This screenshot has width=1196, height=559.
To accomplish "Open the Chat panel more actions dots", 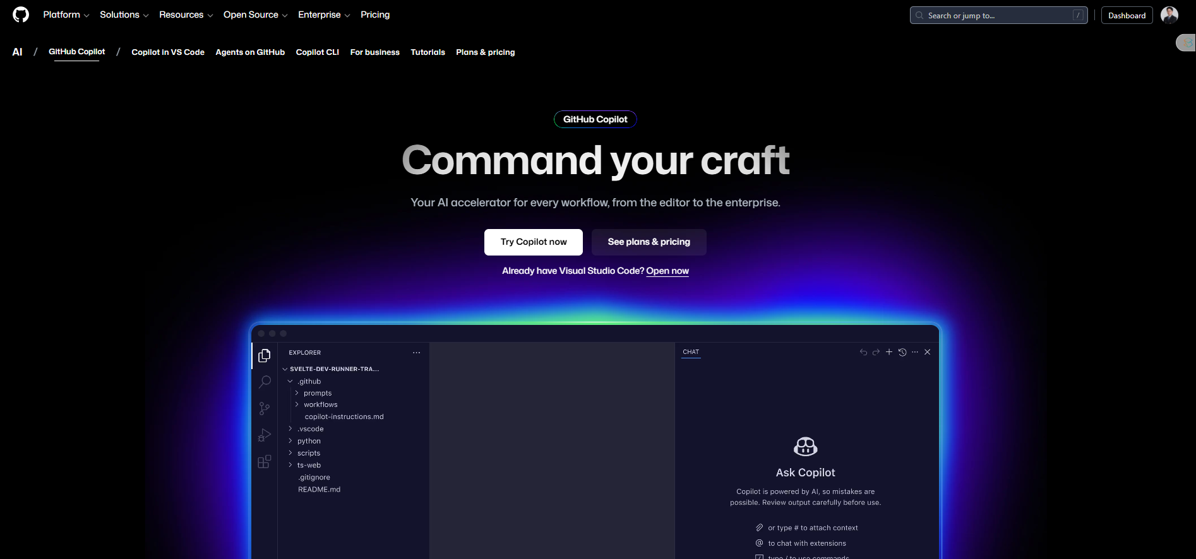I will click(x=915, y=352).
